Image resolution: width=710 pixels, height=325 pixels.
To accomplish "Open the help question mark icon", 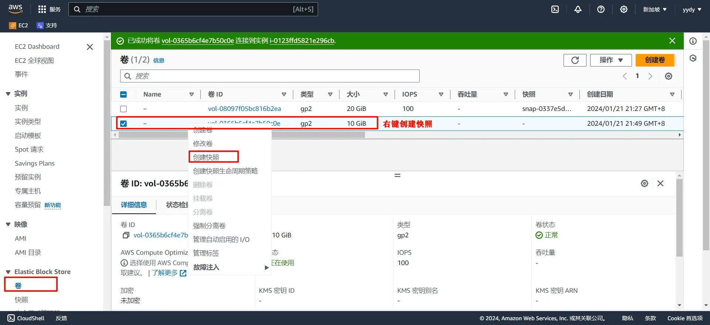I will (601, 9).
